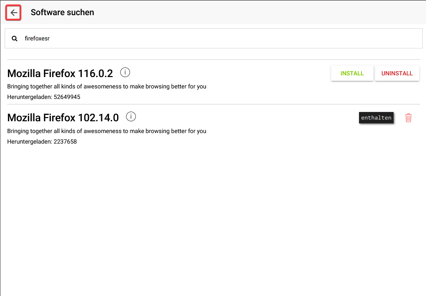The width and height of the screenshot is (426, 296).
Task: Click the Software suchen heading
Action: 62,12
